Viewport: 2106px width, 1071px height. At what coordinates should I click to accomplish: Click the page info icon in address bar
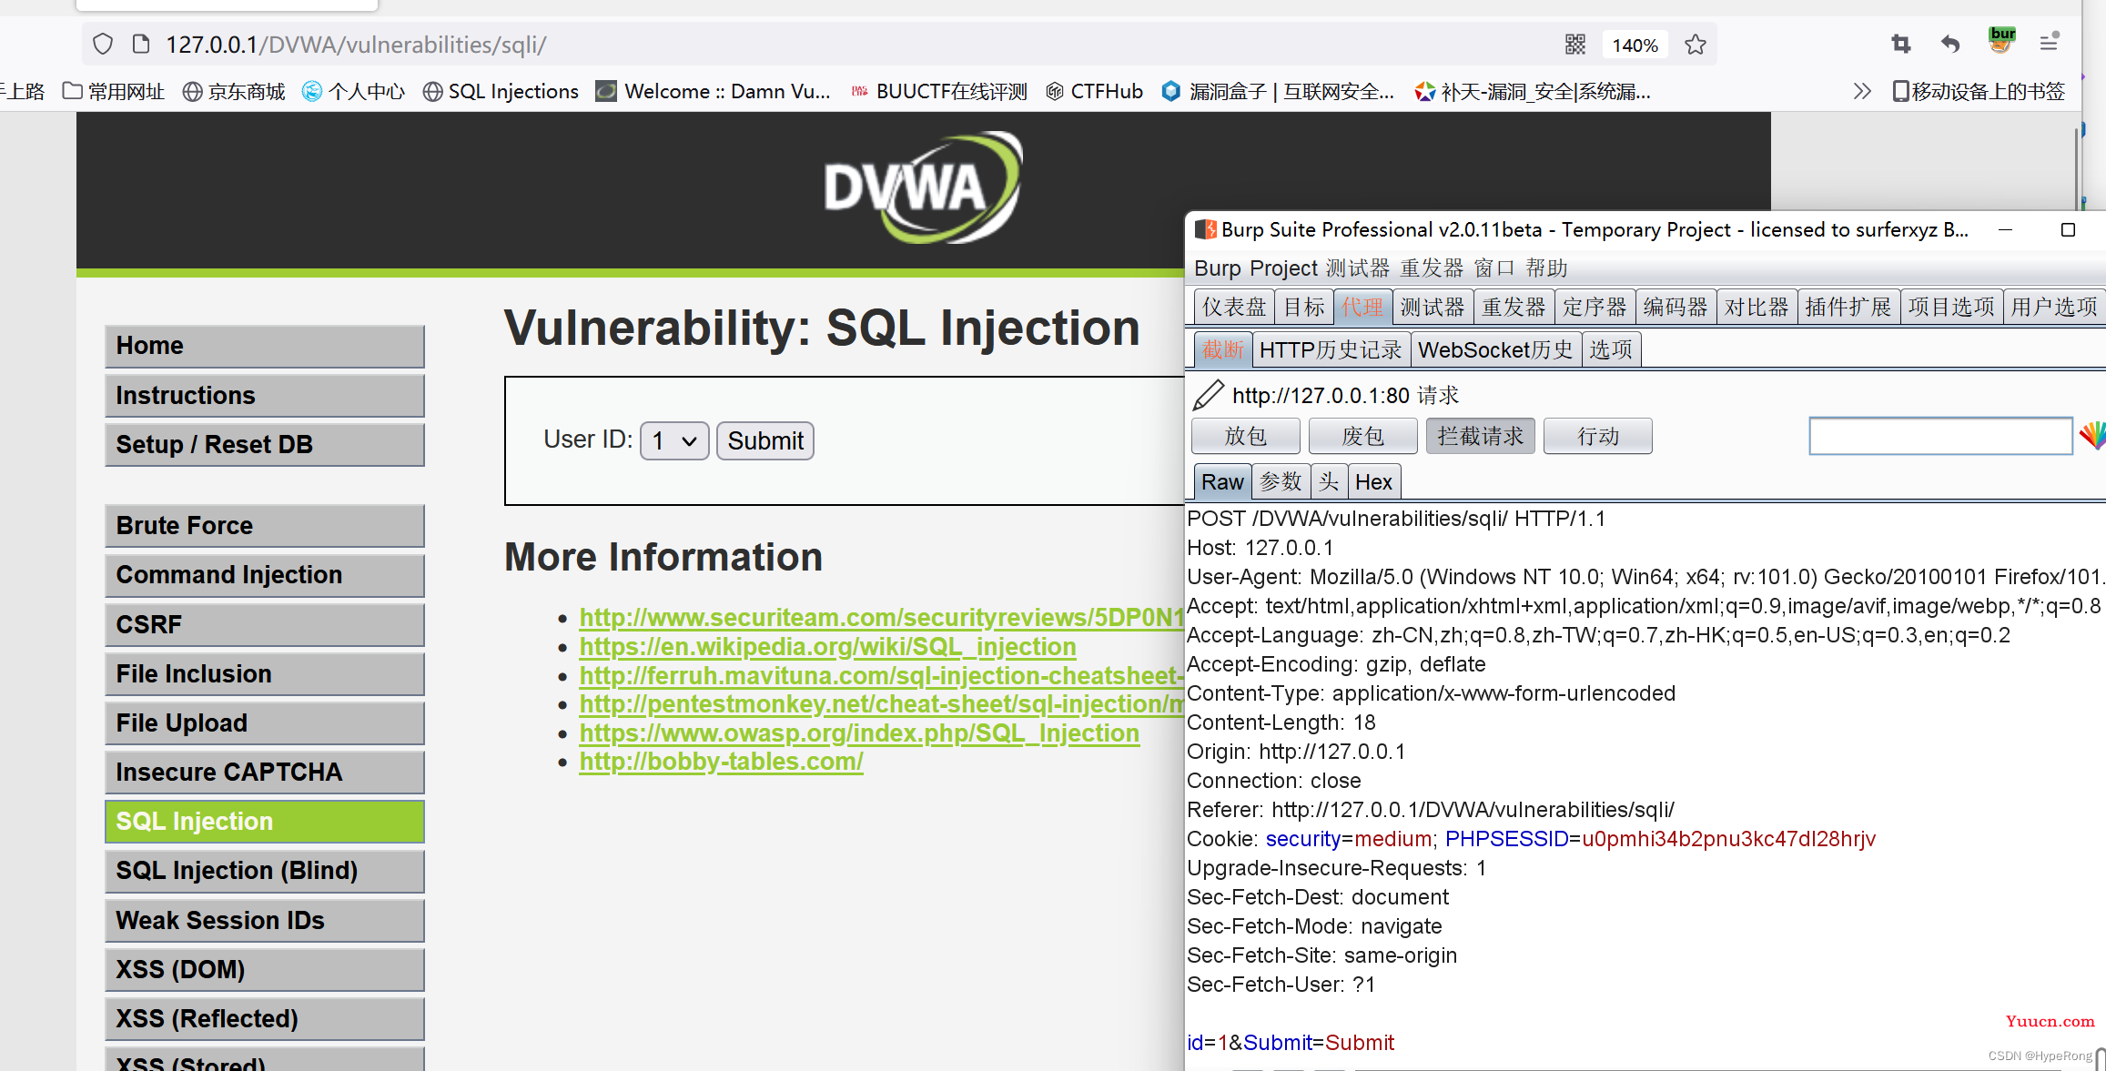pyautogui.click(x=141, y=45)
